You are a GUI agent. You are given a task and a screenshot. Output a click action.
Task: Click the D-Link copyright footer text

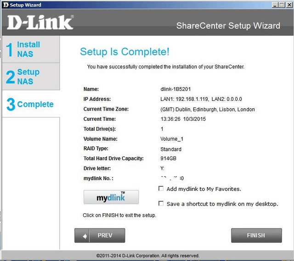[148, 255]
